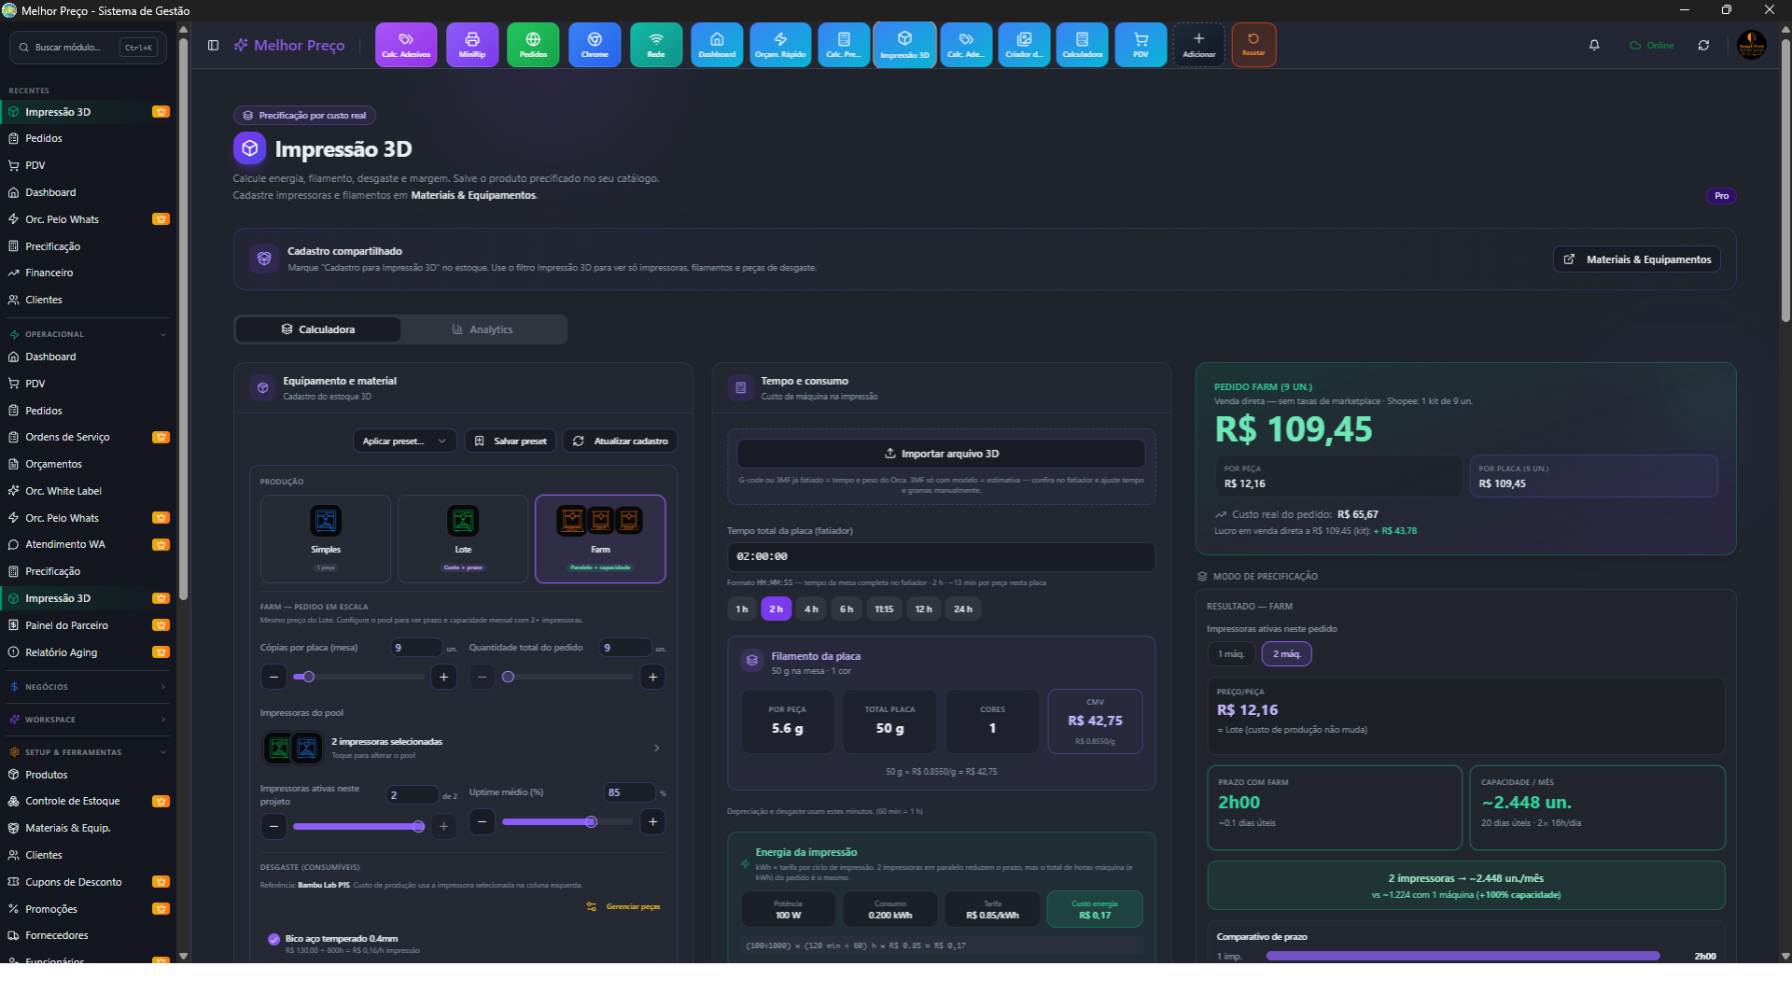Click refresh sync icon near Online

pos(1703,45)
